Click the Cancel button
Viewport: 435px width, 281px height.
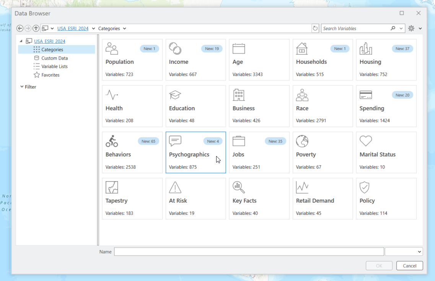409,265
